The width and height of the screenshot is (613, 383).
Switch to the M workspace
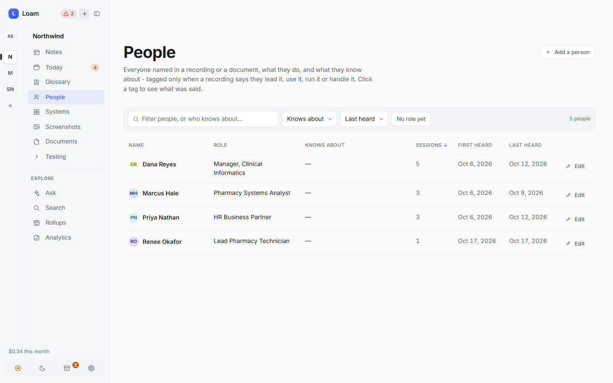(10, 73)
